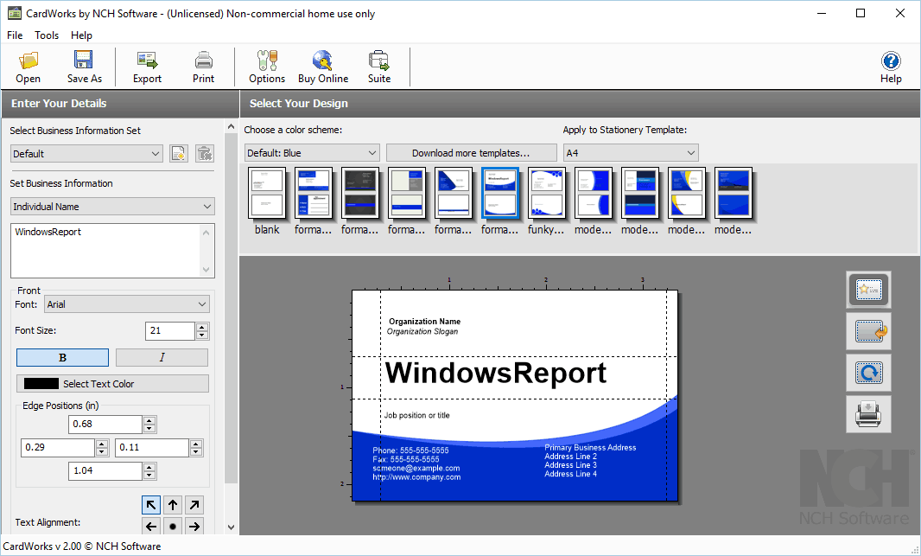Image resolution: width=921 pixels, height=556 pixels.
Task: Expand the Individual Name dropdown
Action: point(112,207)
